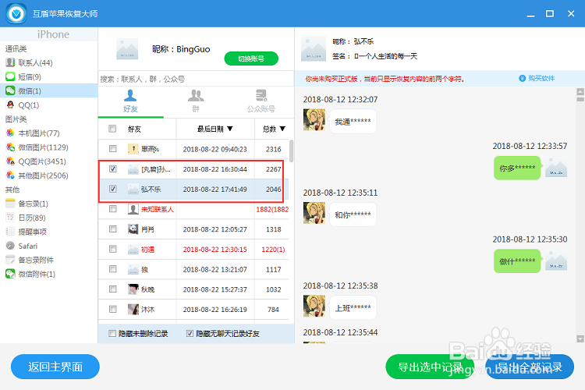Click the 购买软件 info icon
The image size is (585, 390).
[523, 78]
